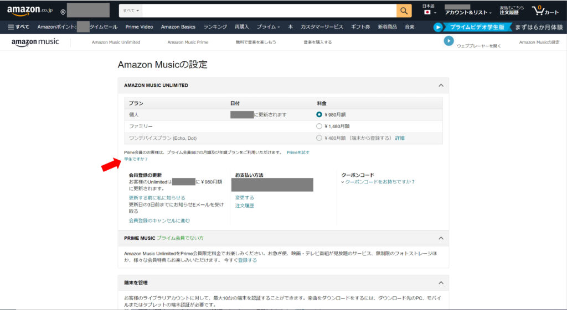This screenshot has width=567, height=310.
Task: Click the プラン column header
Action: click(x=136, y=103)
